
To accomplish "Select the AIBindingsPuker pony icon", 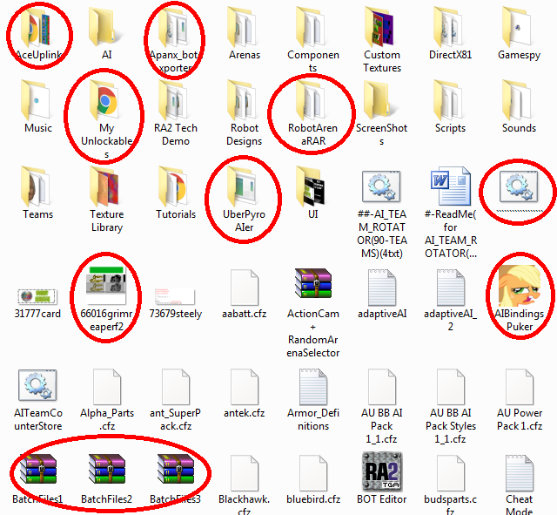I will 520,284.
